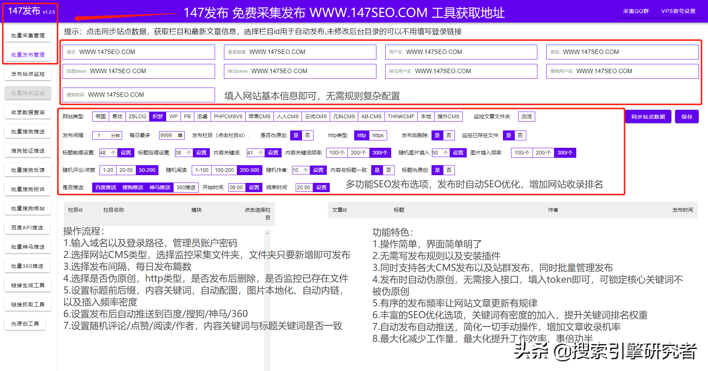The height and width of the screenshot is (371, 708).
Task: Toggle the 搜狗推送 push option
Action: click(x=133, y=187)
